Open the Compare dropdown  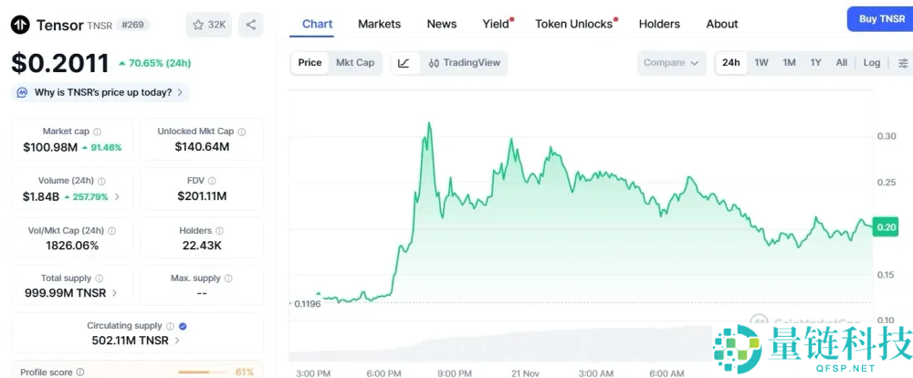click(671, 63)
